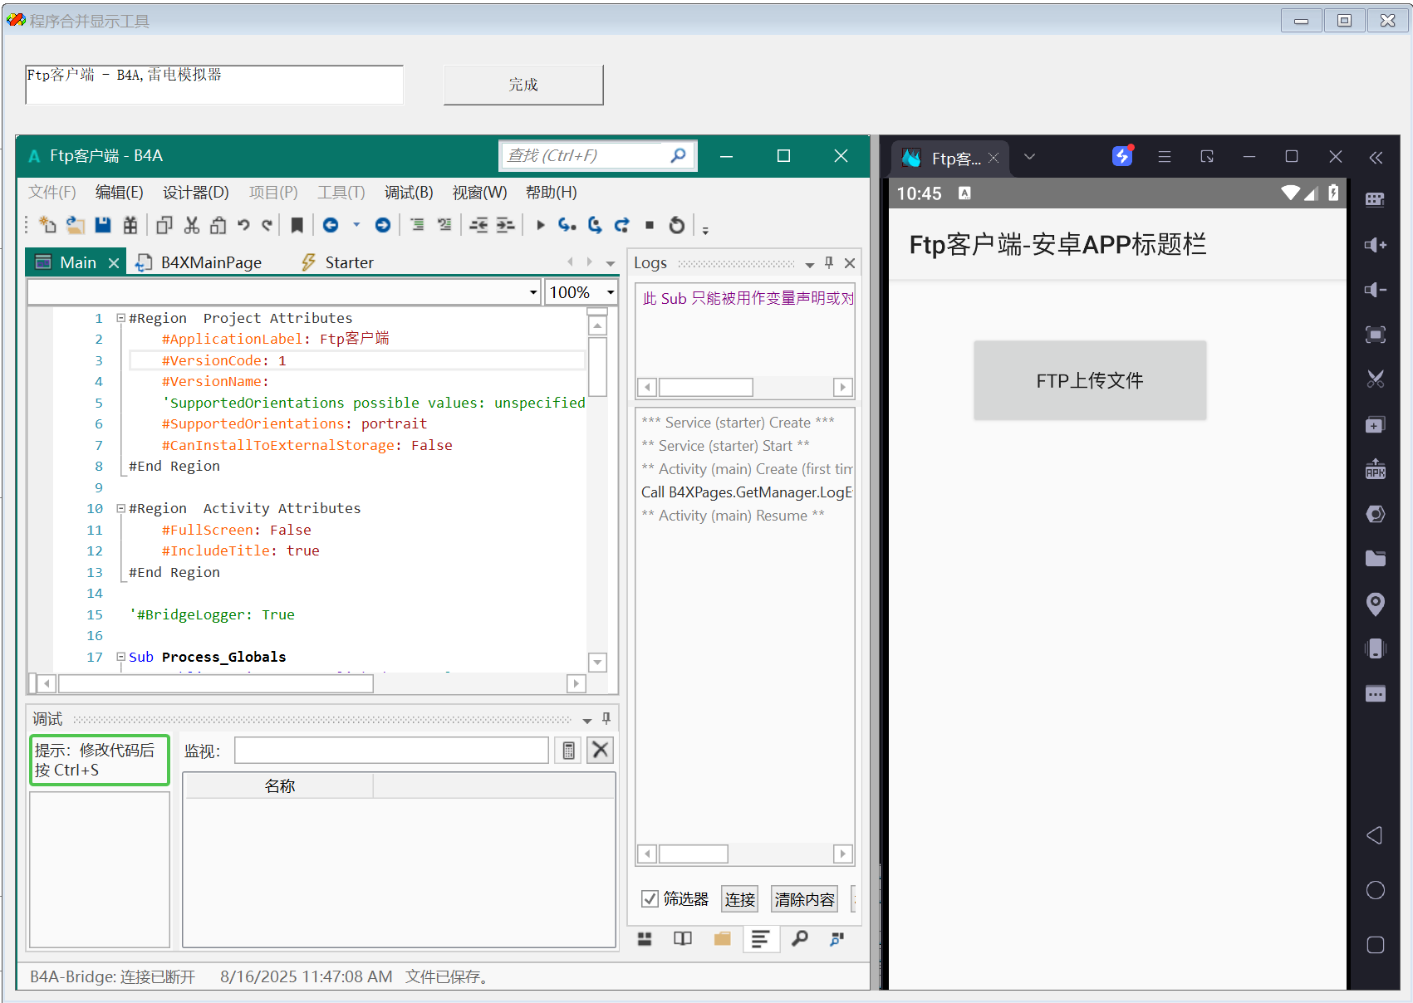The image size is (1413, 1003).
Task: Collapse the Activity Attributes region
Action: pos(121,508)
